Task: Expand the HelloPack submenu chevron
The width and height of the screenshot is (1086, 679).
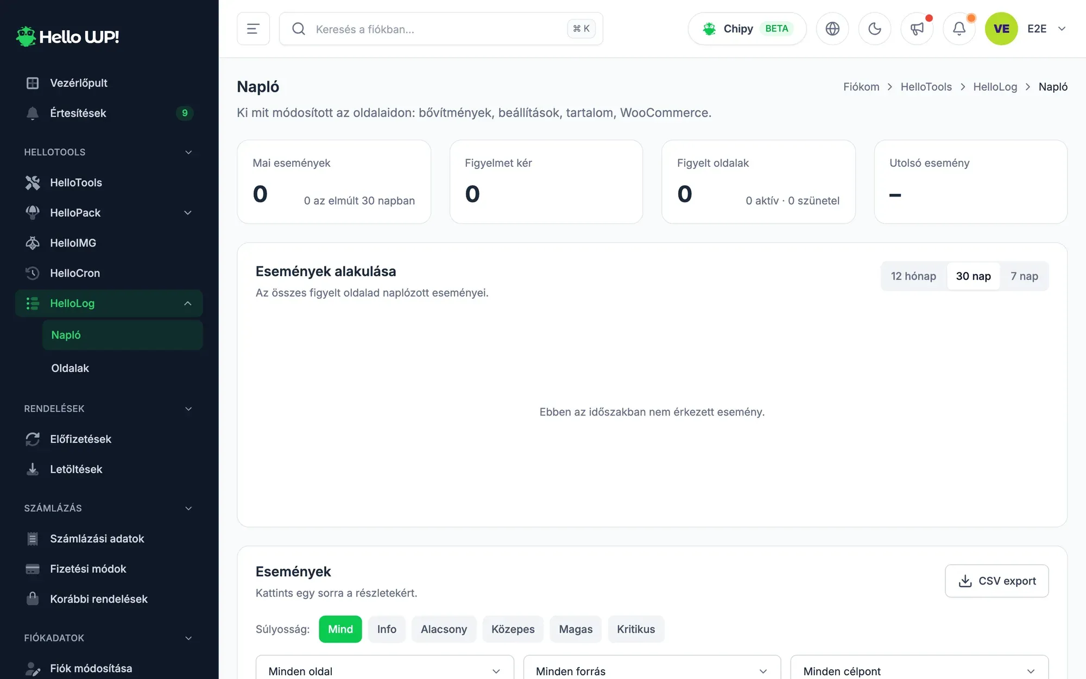Action: pos(188,213)
